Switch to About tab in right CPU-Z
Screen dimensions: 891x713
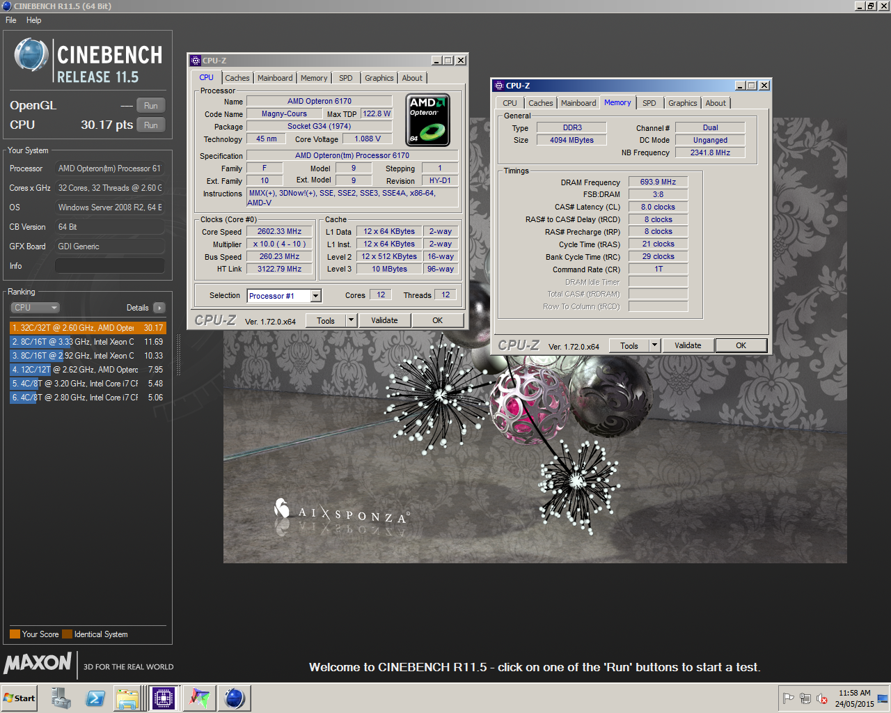coord(716,103)
